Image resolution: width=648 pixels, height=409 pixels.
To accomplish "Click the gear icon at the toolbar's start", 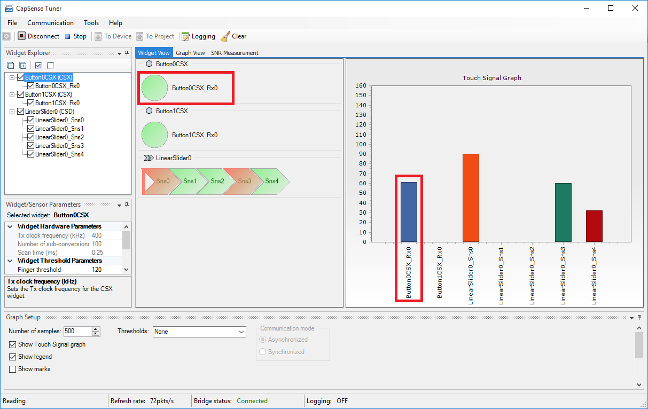I will (6, 36).
